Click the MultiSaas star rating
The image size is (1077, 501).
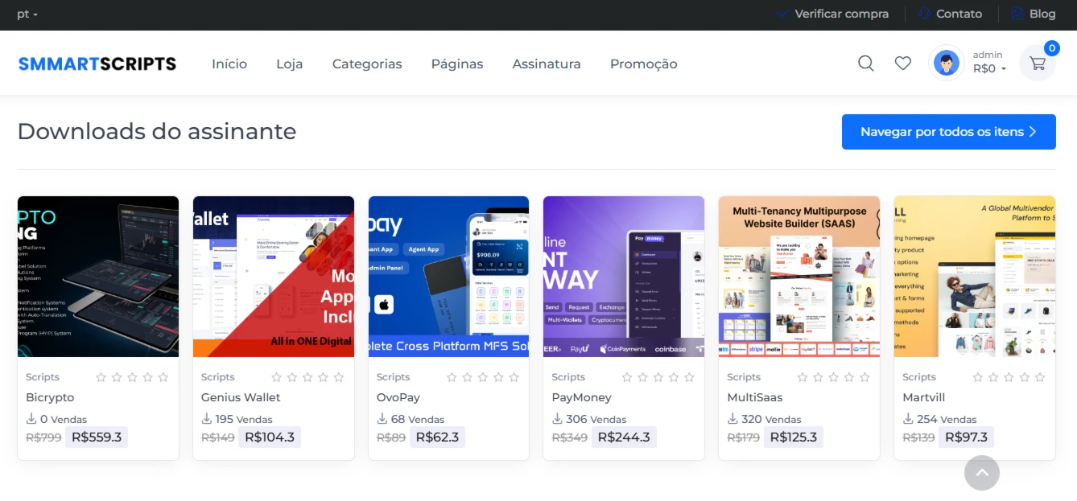(834, 377)
